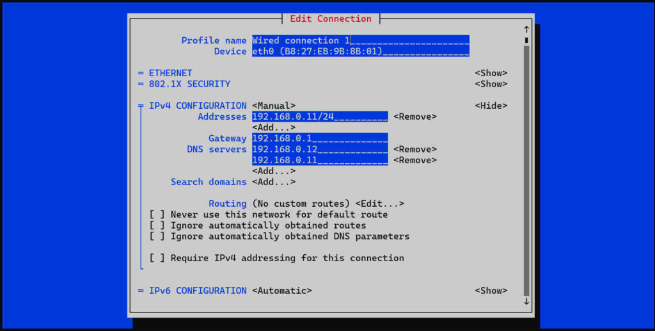Hide the IPv4 CONFIGURATION section
Viewport: 655px width, 331px height.
click(x=491, y=106)
